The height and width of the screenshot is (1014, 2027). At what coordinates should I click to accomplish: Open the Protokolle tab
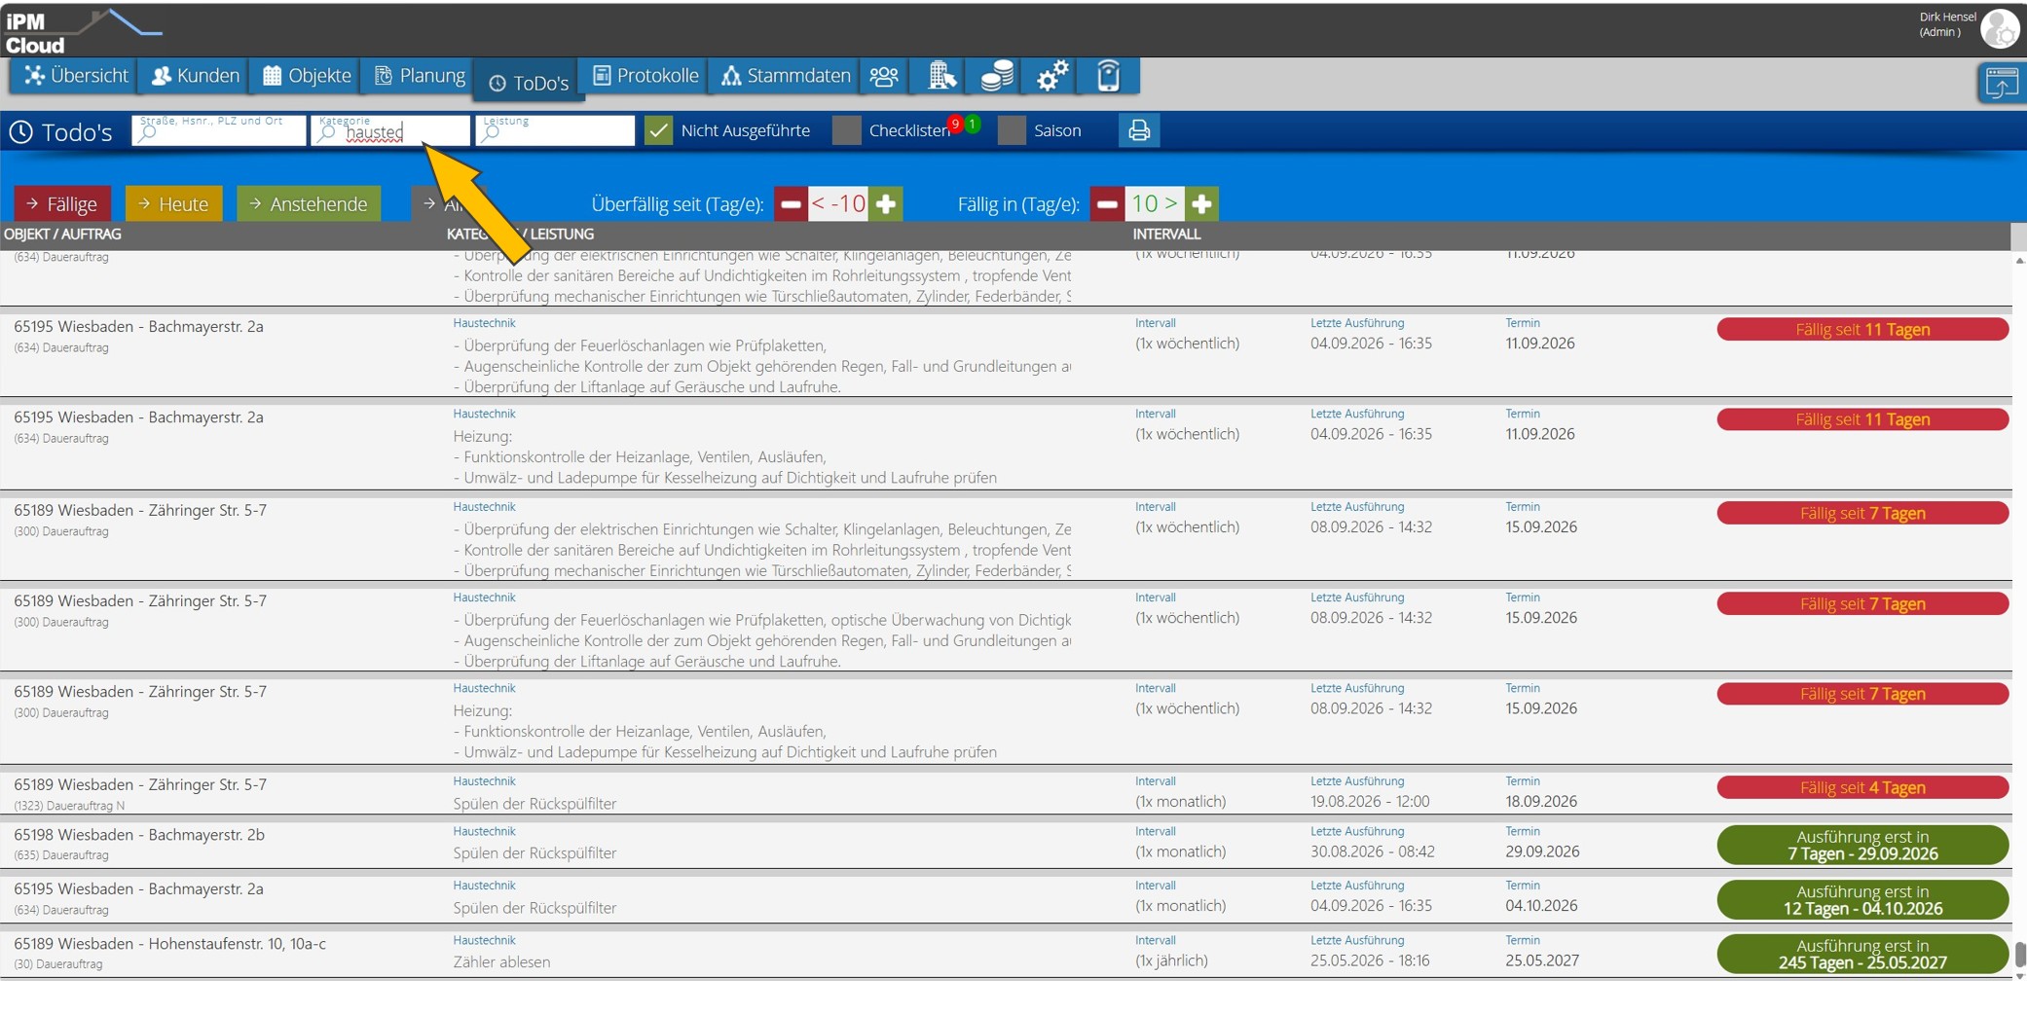tap(645, 76)
